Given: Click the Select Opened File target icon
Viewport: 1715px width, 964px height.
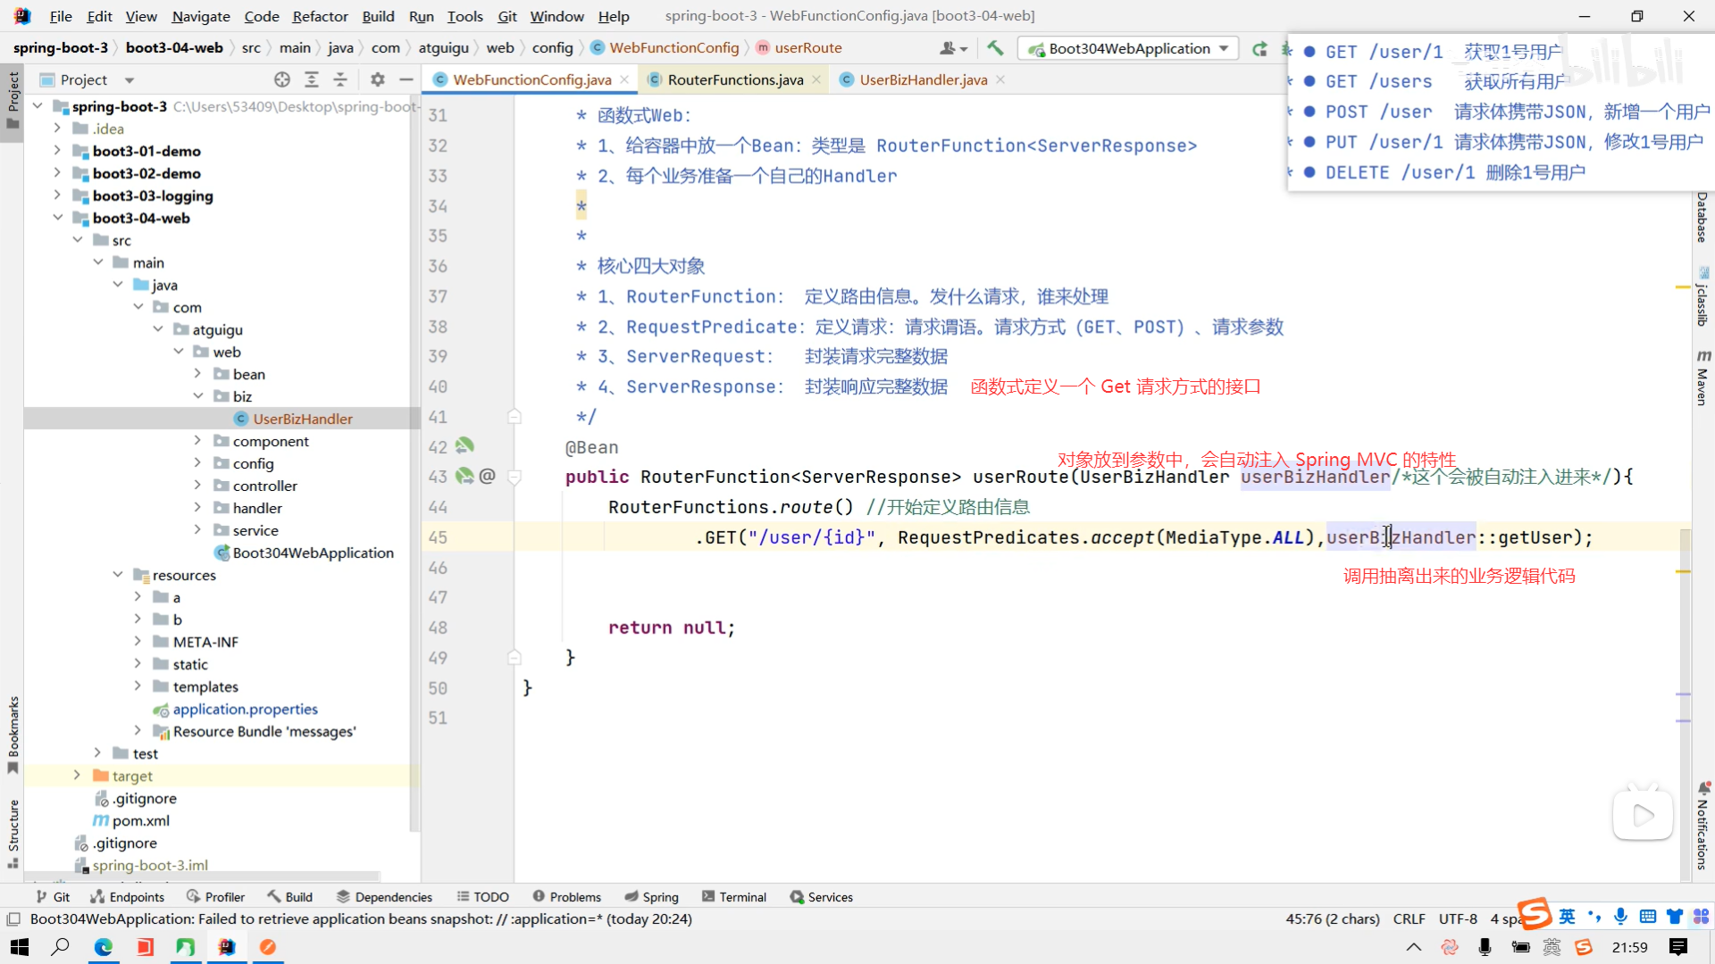Looking at the screenshot, I should pos(282,79).
